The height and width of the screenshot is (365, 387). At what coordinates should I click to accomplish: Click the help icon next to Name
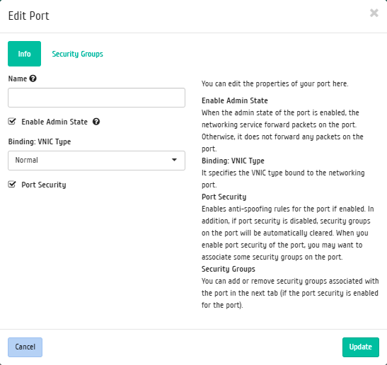pyautogui.click(x=33, y=79)
